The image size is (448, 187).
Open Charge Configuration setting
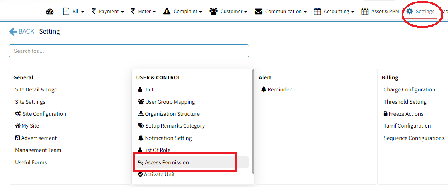tap(409, 90)
